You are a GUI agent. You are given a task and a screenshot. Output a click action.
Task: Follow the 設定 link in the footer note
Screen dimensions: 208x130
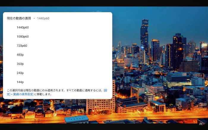105,90
